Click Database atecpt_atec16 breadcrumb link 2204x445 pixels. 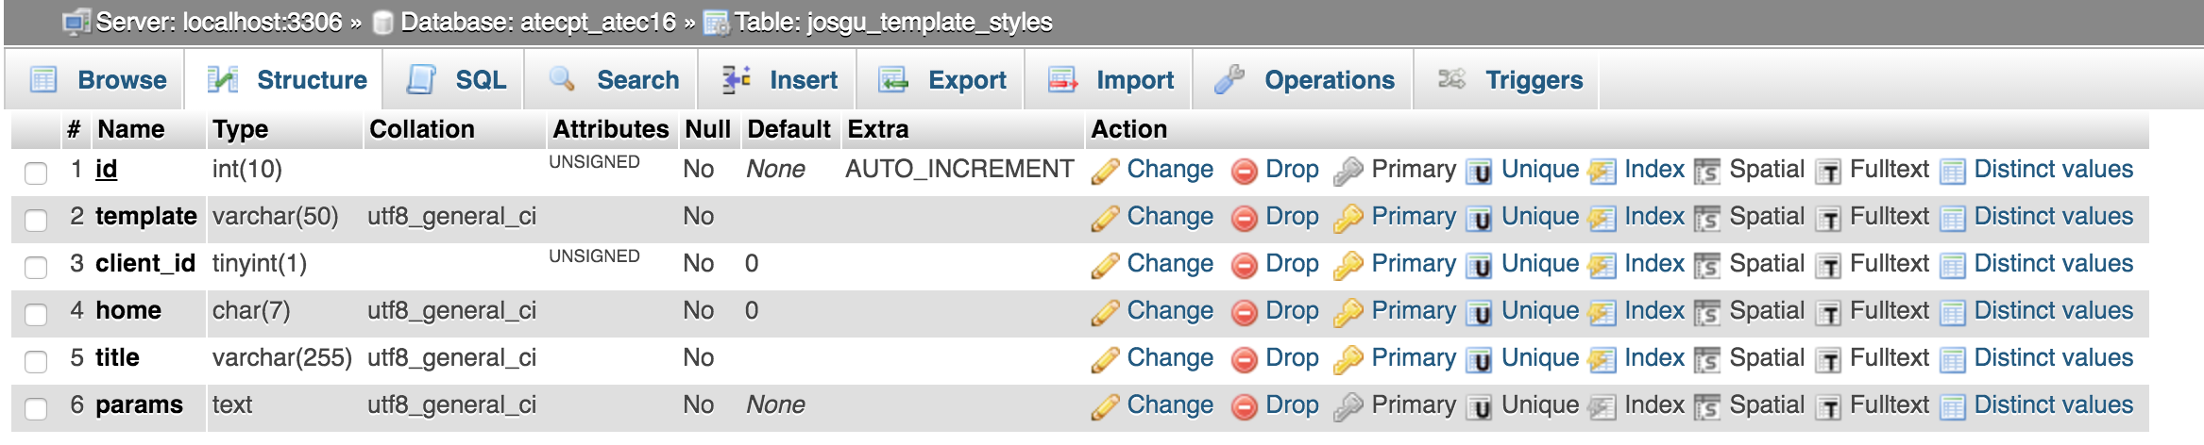(x=537, y=22)
